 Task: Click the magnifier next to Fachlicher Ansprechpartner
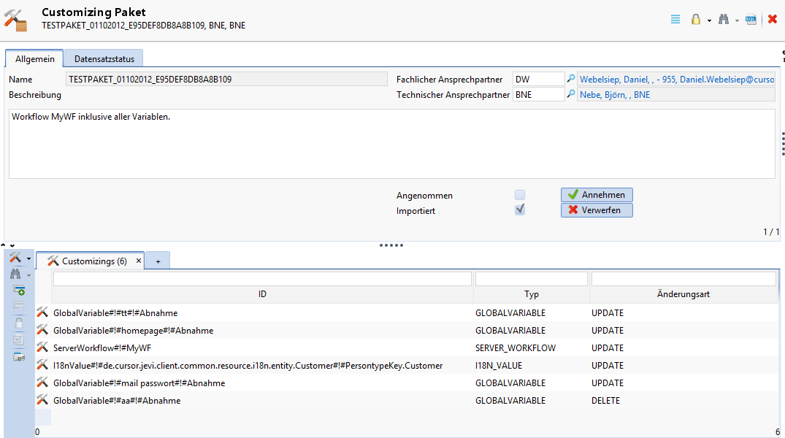pyautogui.click(x=571, y=79)
